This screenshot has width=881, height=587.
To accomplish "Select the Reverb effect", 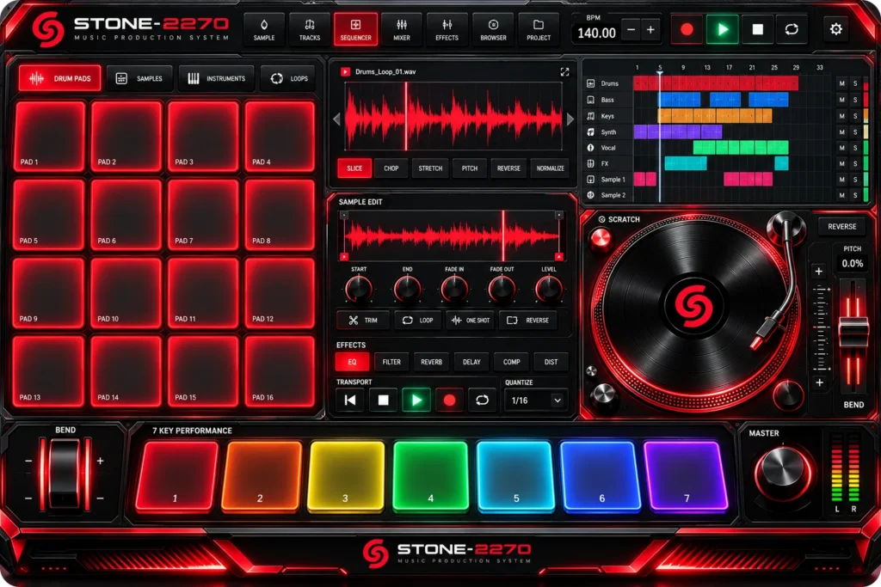I will pos(432,362).
